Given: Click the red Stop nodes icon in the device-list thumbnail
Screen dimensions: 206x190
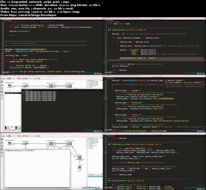Looking at the screenshot, I should [19, 78].
